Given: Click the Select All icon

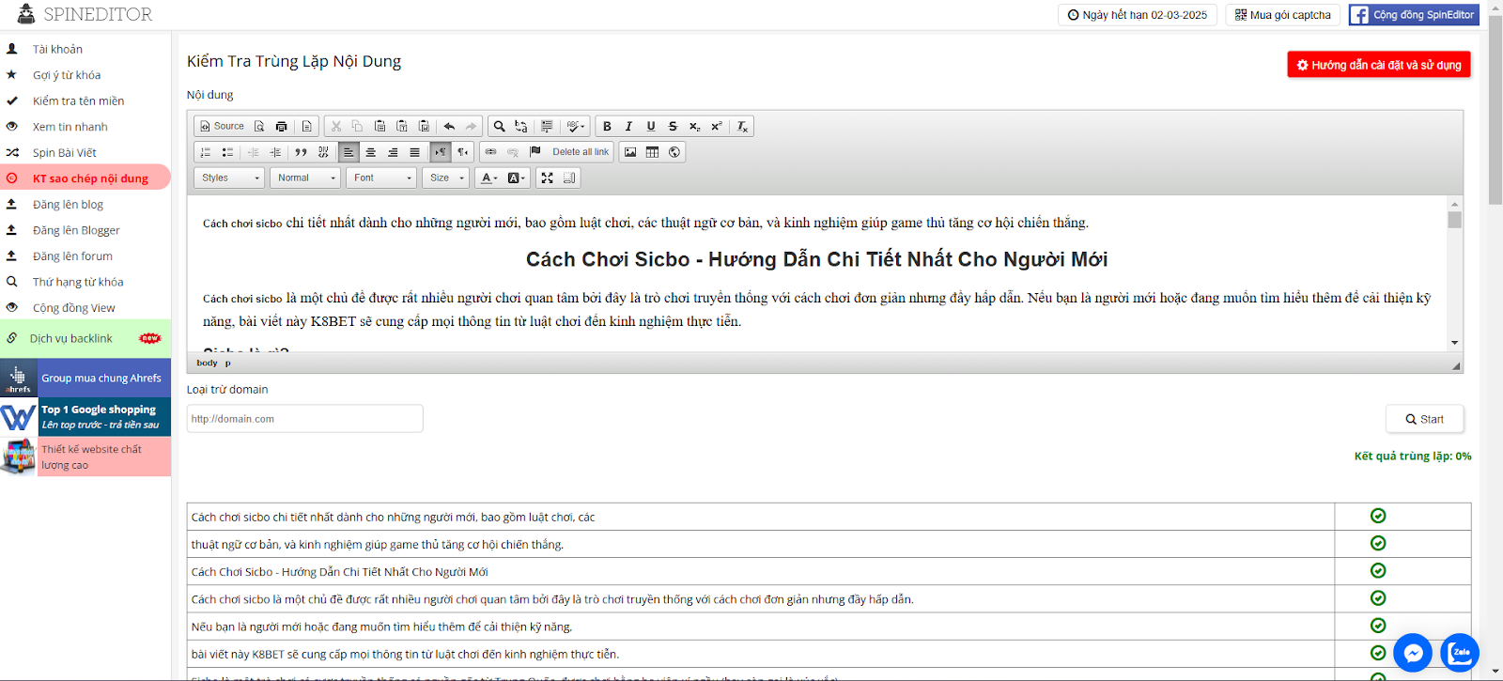Looking at the screenshot, I should pos(547,126).
